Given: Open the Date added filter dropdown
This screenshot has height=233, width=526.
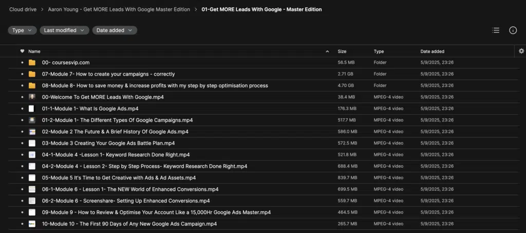Looking at the screenshot, I should pyautogui.click(x=115, y=30).
